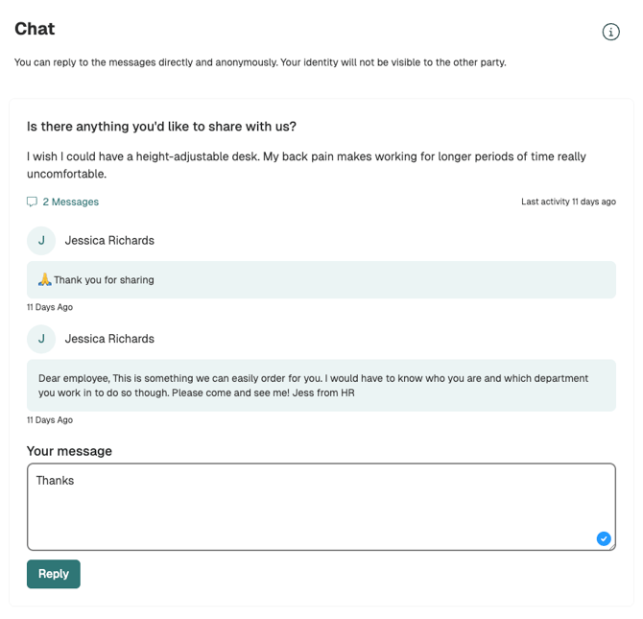Viewport: 643px width, 619px height.
Task: Click the Chat page heading
Action: [x=35, y=30]
